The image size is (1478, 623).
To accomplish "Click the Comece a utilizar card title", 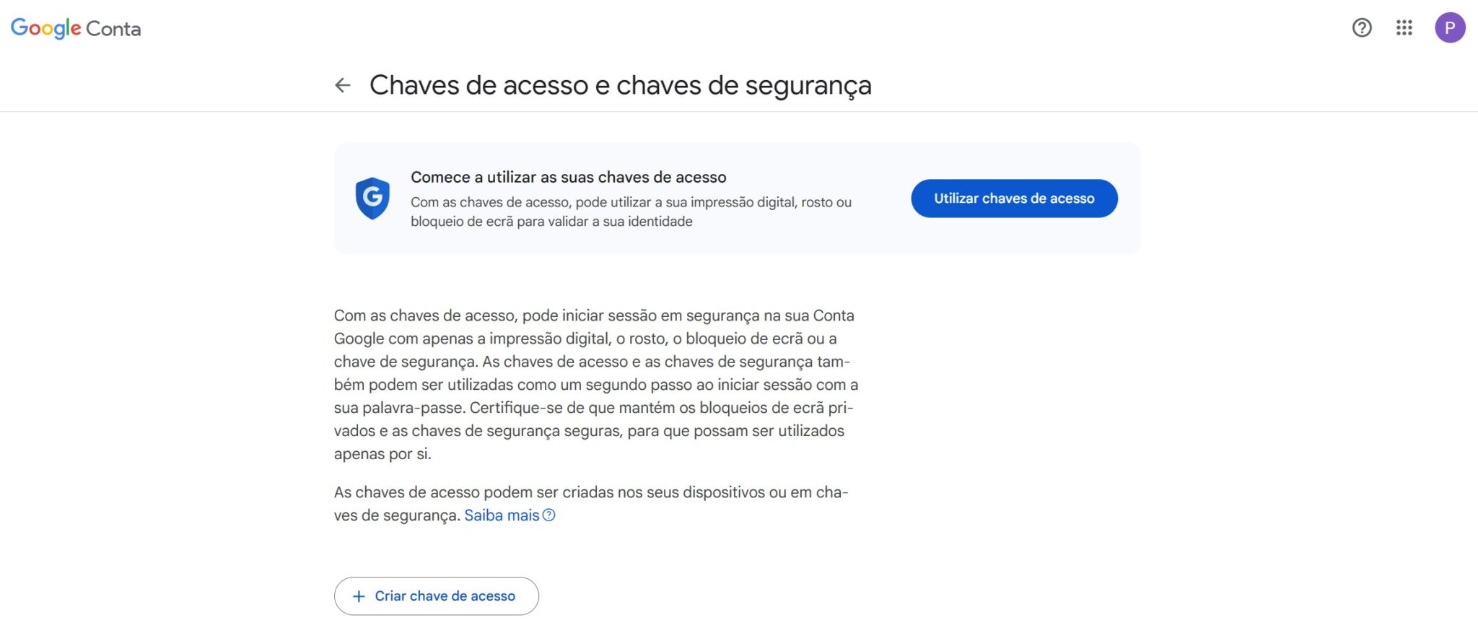I will tap(568, 177).
